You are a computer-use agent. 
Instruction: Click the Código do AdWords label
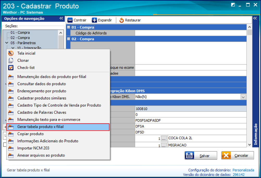(x=91, y=33)
